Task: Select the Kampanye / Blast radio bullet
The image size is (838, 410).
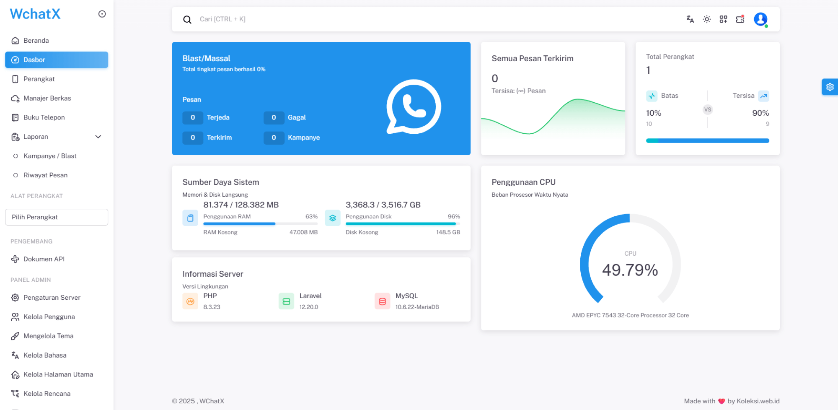Action: pyautogui.click(x=16, y=156)
